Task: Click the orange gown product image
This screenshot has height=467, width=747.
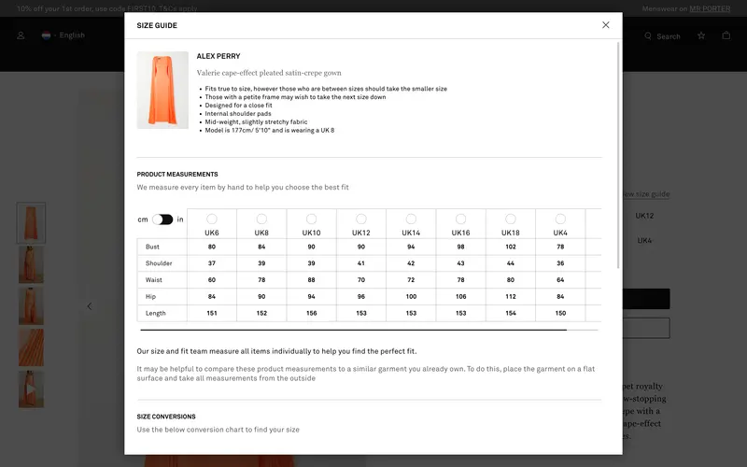Action: [162, 90]
